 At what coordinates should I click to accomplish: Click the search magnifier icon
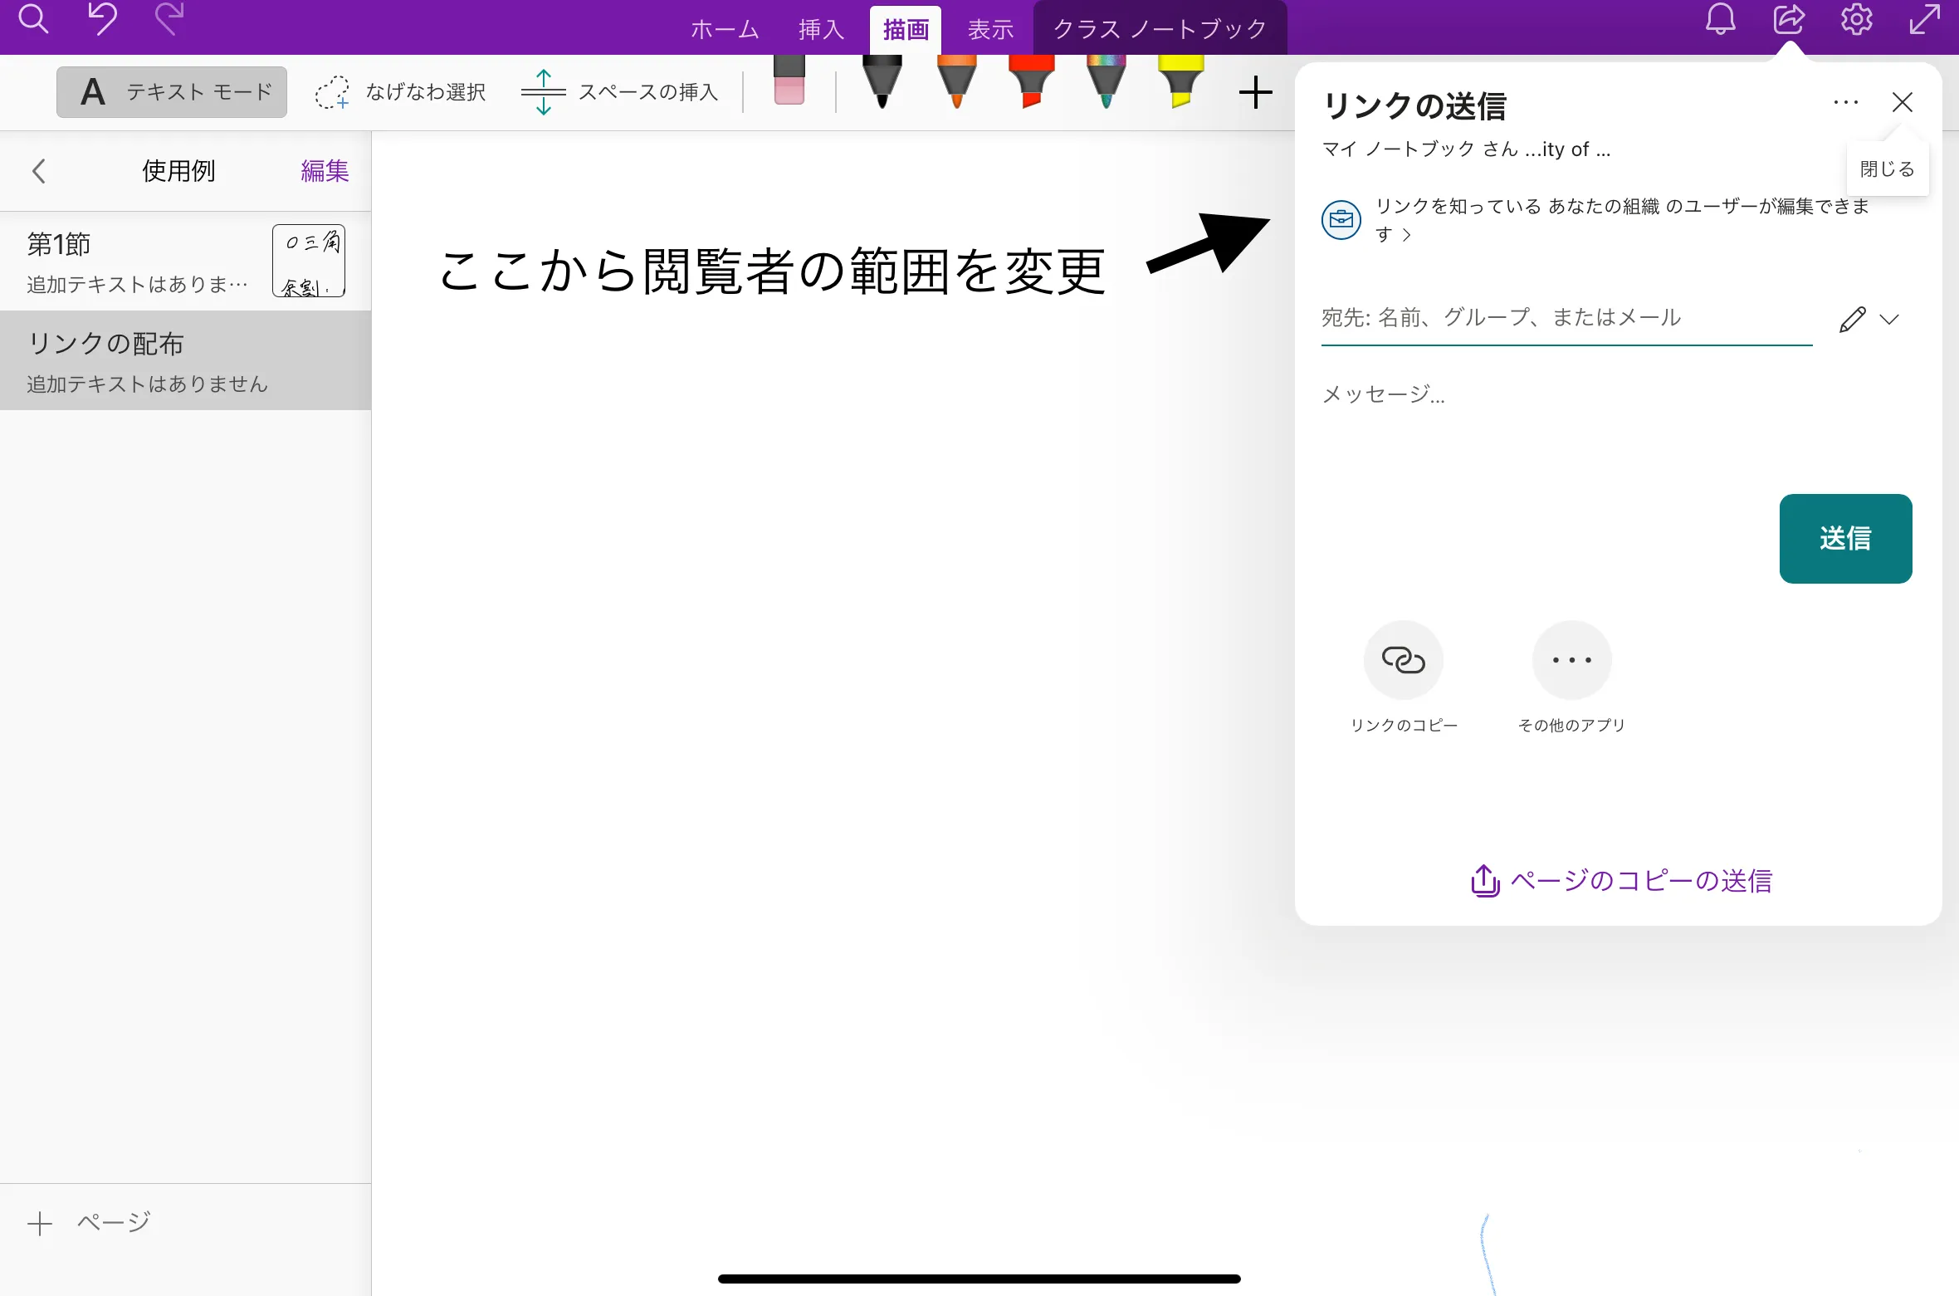pos(33,20)
